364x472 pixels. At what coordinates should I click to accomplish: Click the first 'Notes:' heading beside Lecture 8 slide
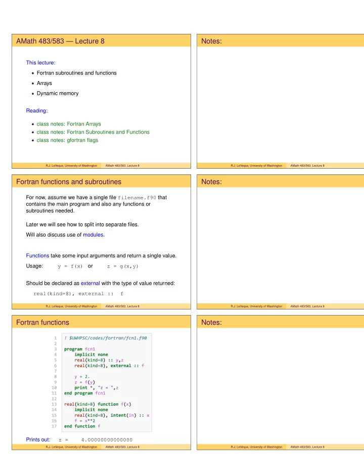[x=212, y=41]
